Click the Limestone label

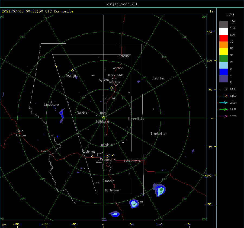(x=51, y=105)
